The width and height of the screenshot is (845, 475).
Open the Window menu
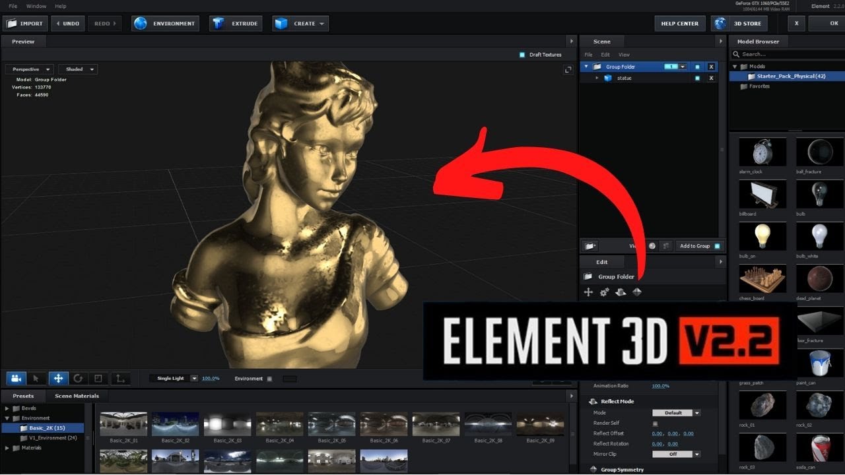tap(36, 6)
